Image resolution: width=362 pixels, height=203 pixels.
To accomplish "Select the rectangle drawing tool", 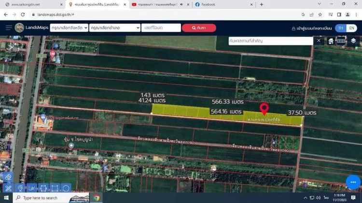I will click(x=54, y=188).
